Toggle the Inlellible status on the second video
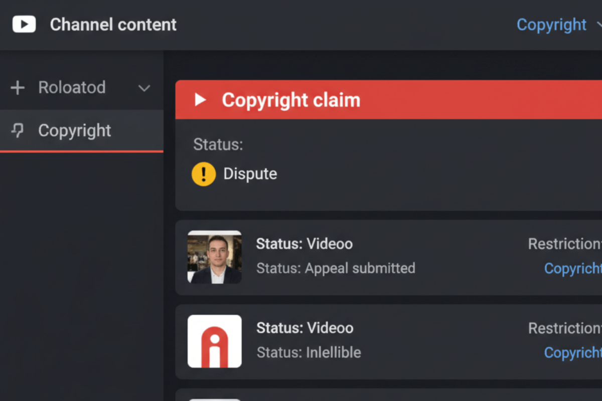 click(x=308, y=352)
